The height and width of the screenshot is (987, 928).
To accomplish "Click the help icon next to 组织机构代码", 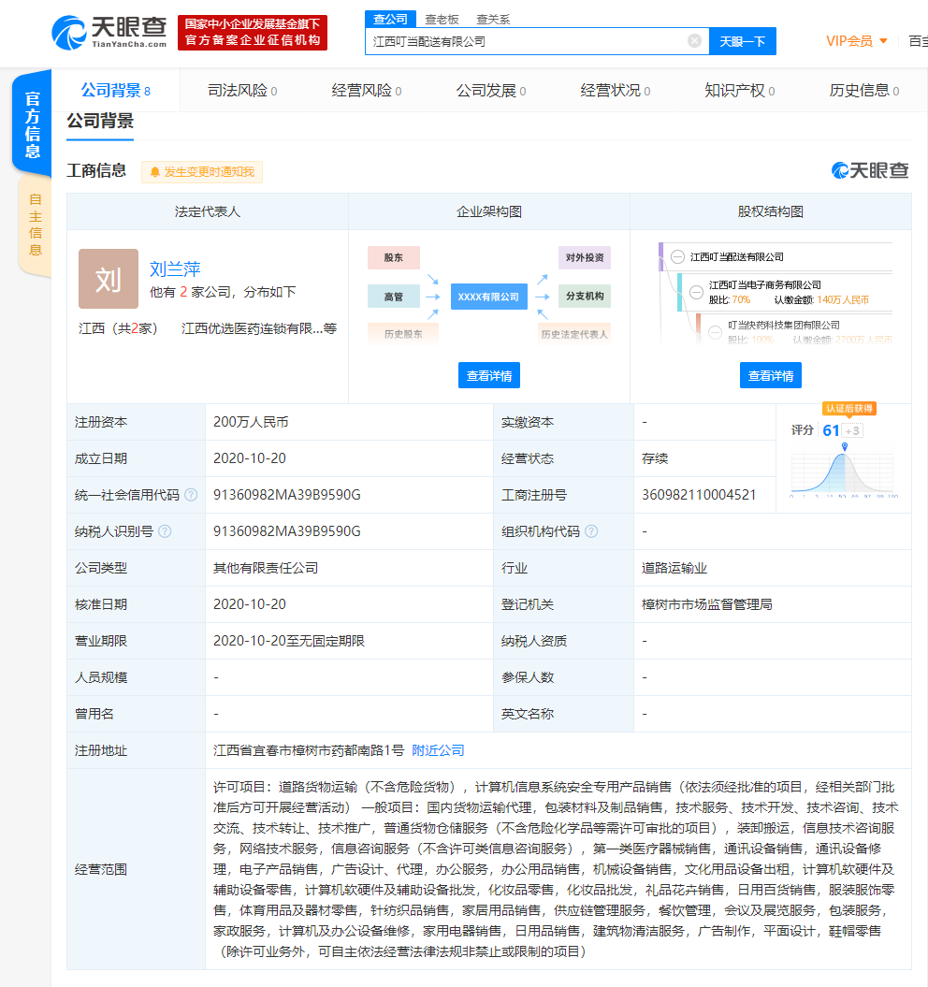I will (591, 531).
